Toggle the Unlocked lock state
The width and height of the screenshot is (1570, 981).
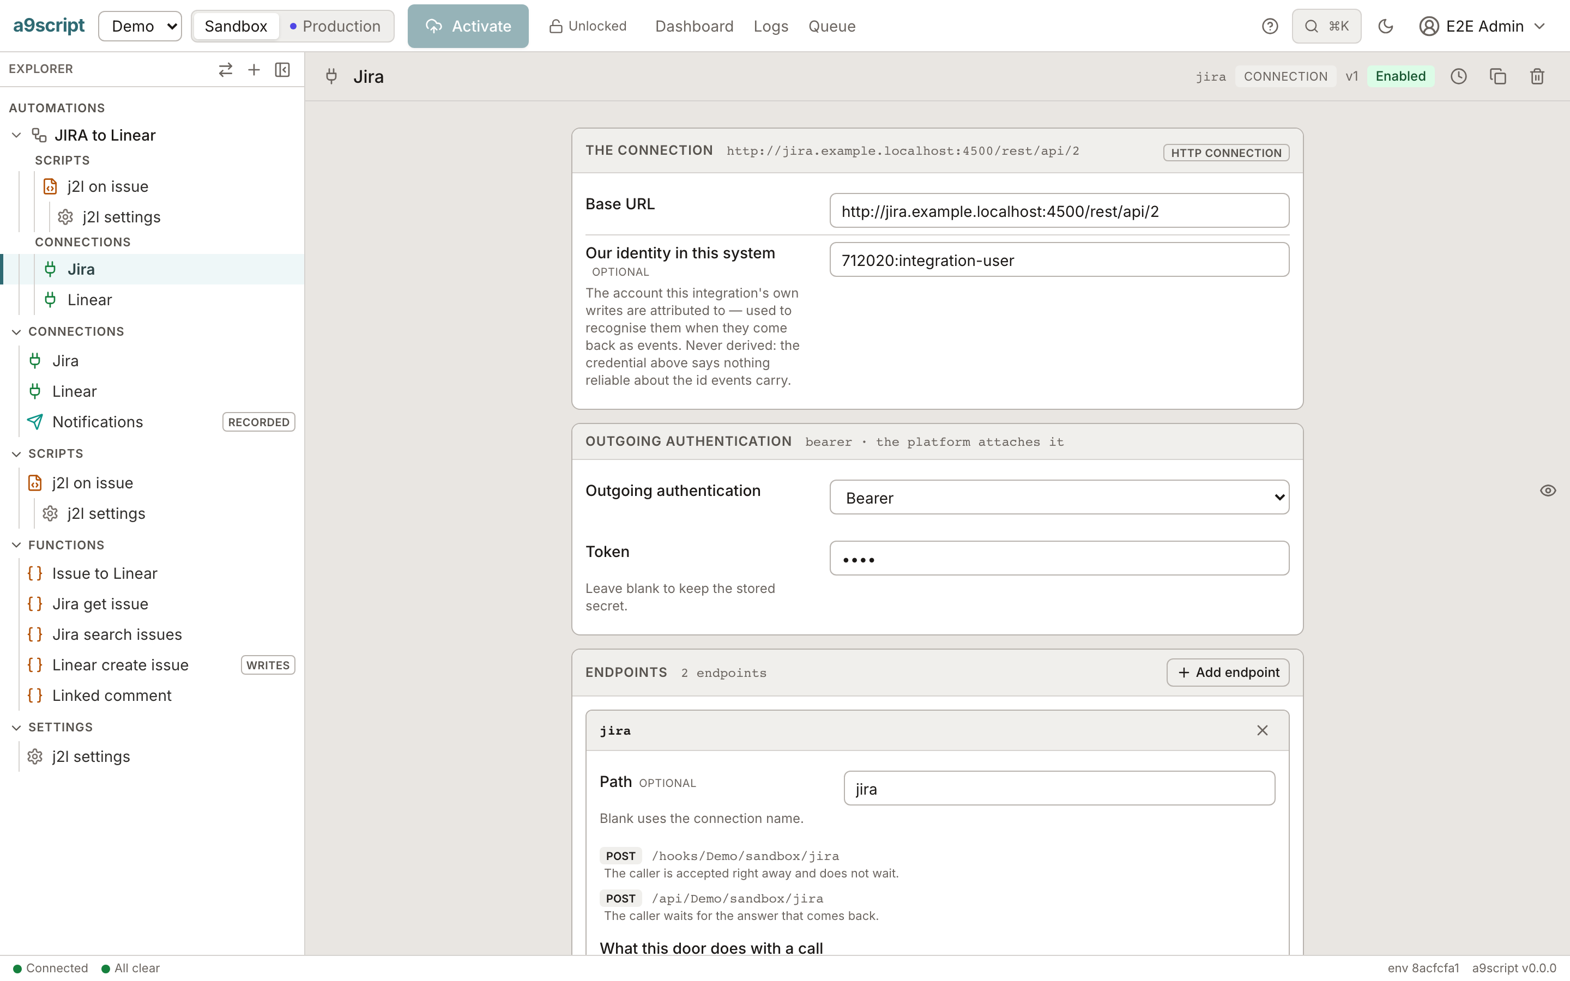[x=588, y=26]
